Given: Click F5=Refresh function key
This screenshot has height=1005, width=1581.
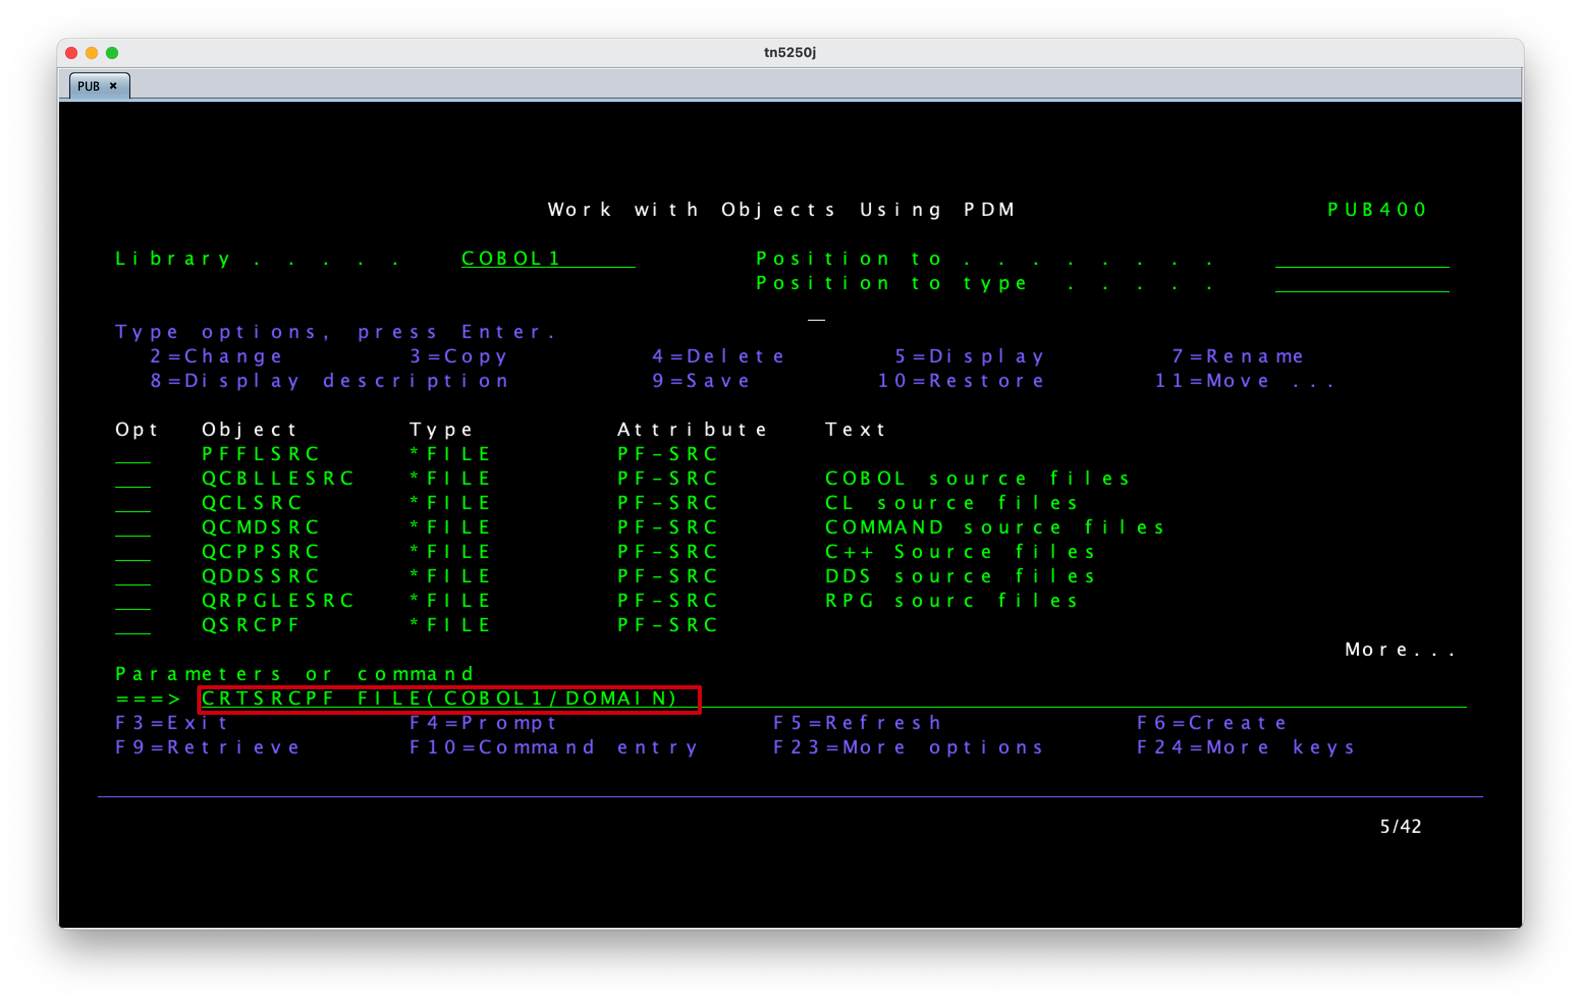Looking at the screenshot, I should (x=857, y=723).
